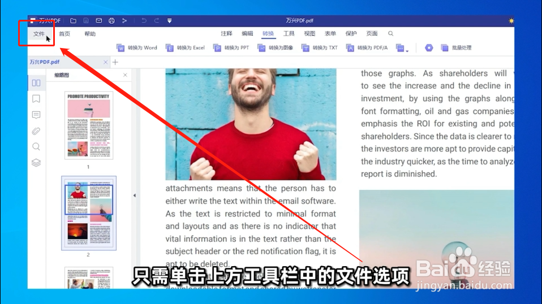Select page 1 thumbnail

point(89,125)
